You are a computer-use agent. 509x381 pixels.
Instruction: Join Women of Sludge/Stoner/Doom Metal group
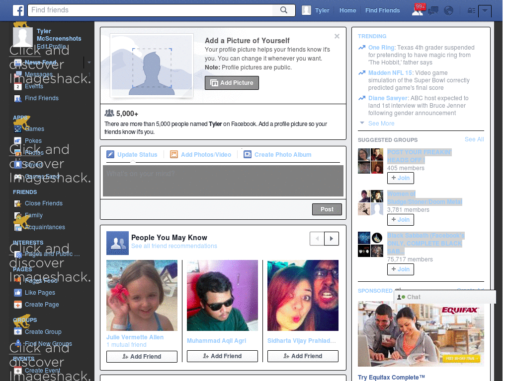coord(401,220)
